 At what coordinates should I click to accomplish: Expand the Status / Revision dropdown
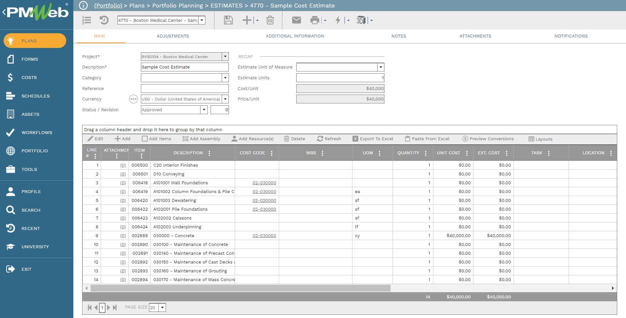pyautogui.click(x=204, y=110)
